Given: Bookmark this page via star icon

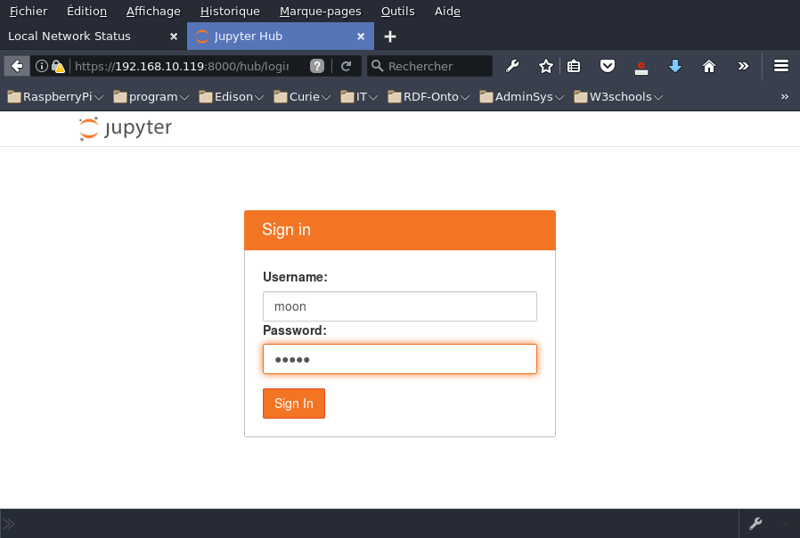Looking at the screenshot, I should (x=544, y=66).
